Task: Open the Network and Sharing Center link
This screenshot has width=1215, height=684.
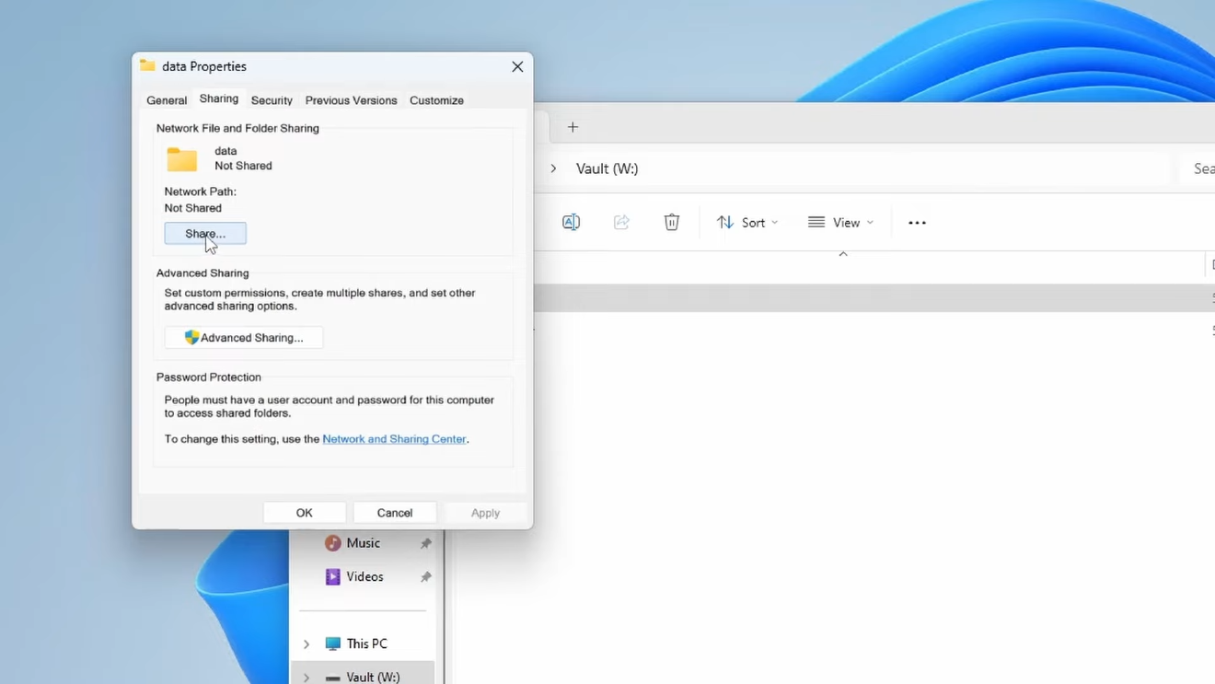Action: pos(394,439)
